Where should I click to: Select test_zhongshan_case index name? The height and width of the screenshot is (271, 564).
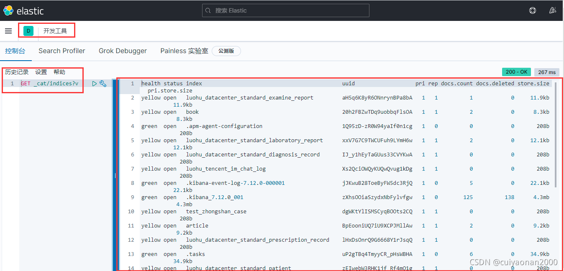tap(216, 212)
